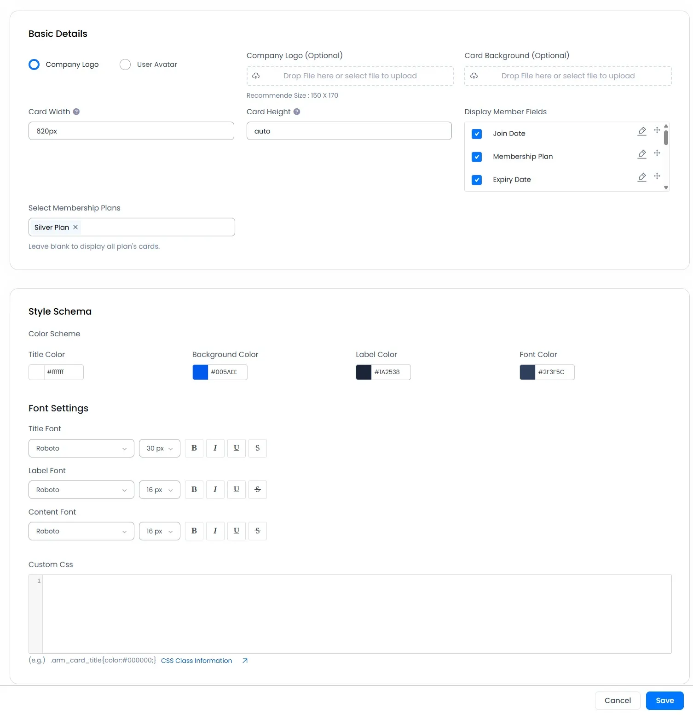Open the Content Font size dropdown
693x715 pixels.
point(159,531)
